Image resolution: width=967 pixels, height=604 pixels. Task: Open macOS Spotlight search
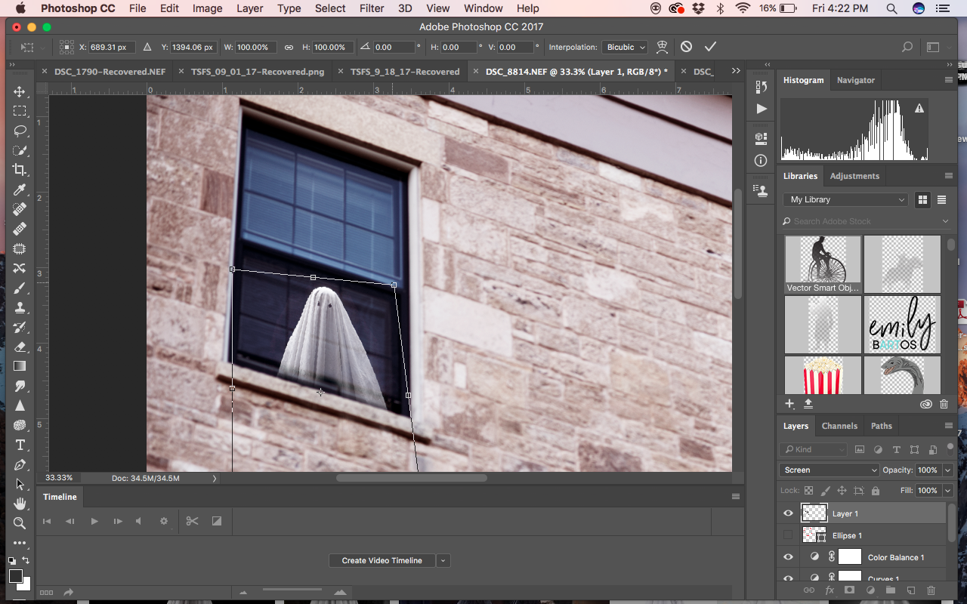pyautogui.click(x=892, y=8)
